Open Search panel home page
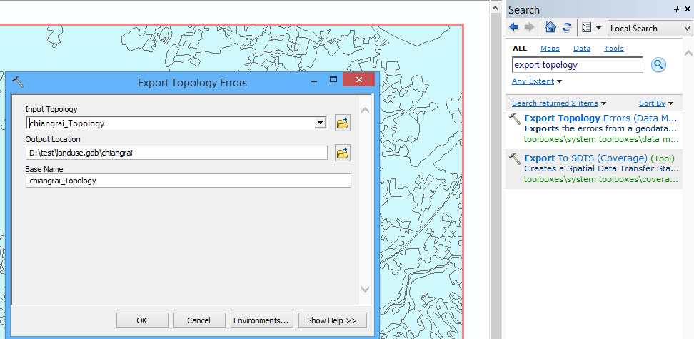694x339 pixels. 550,27
